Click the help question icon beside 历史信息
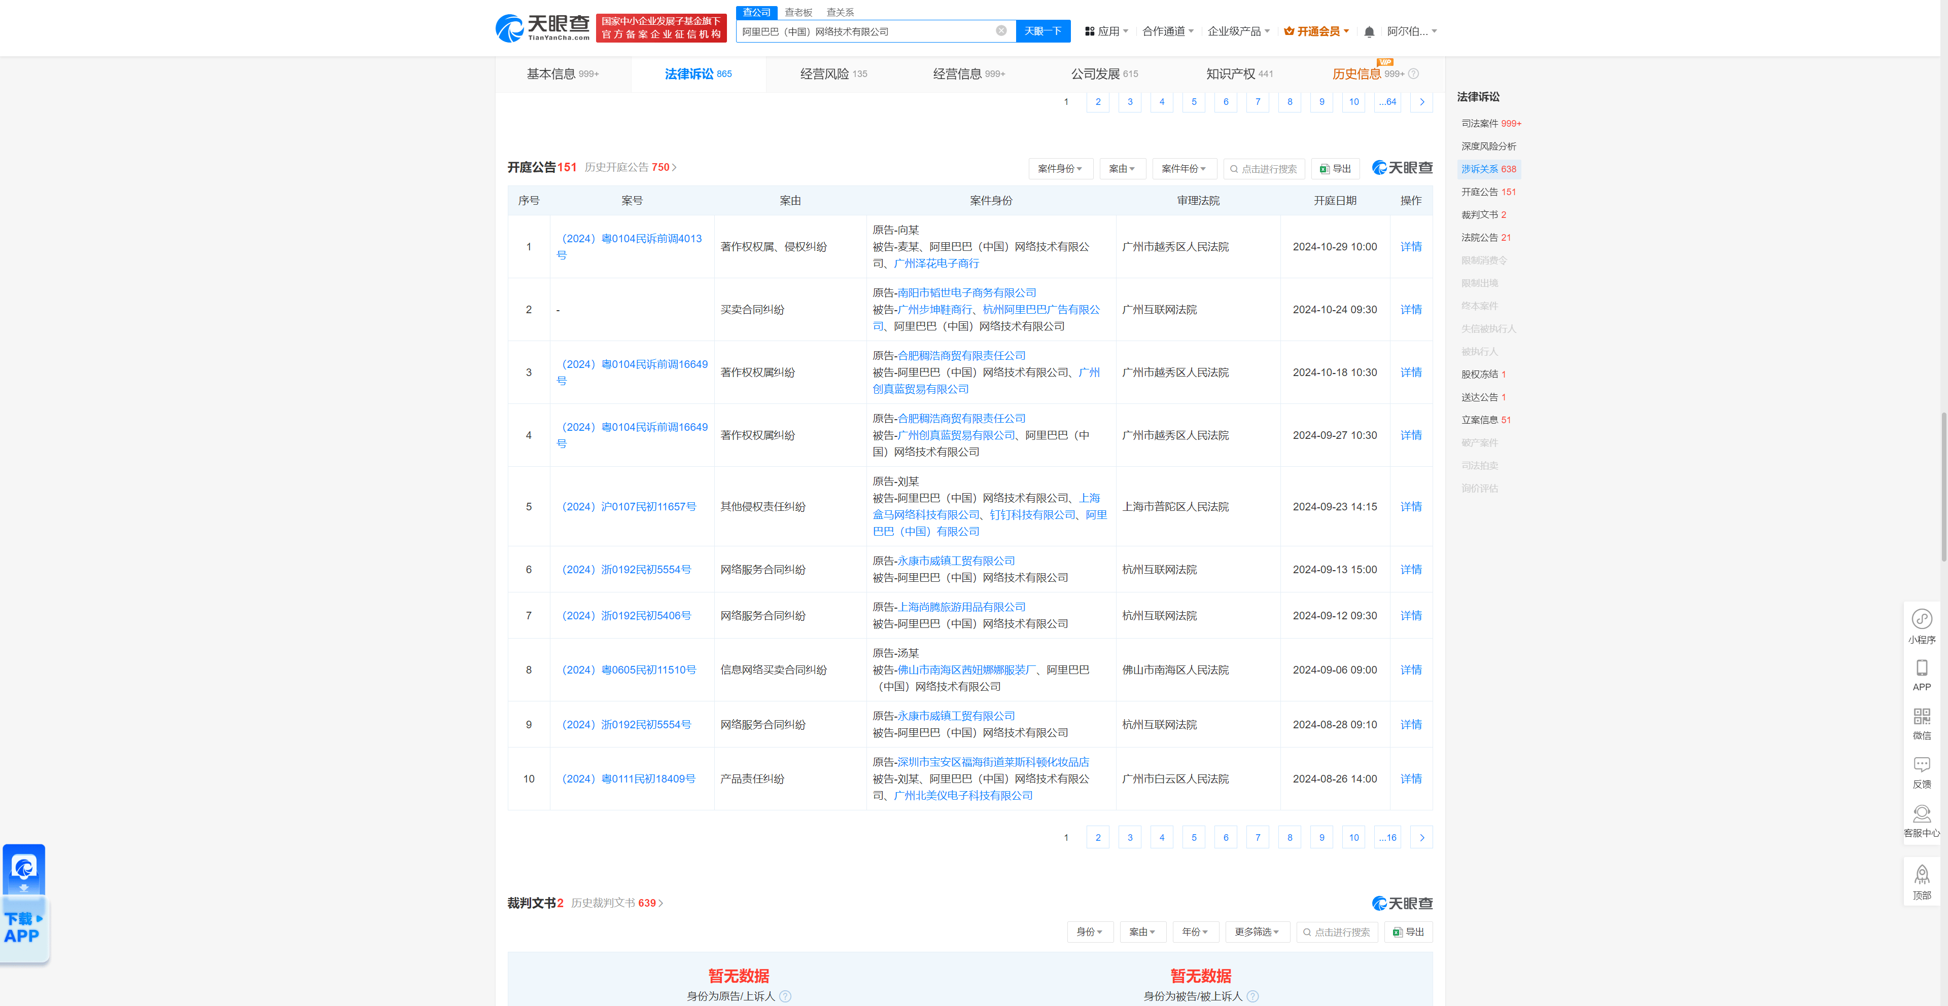 coord(1413,74)
